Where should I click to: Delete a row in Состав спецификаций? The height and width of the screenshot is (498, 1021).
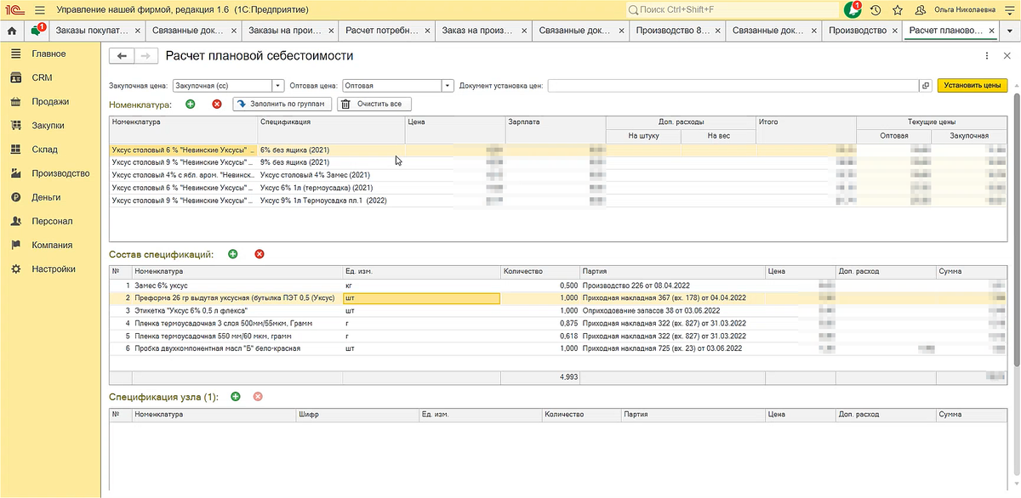tap(259, 254)
